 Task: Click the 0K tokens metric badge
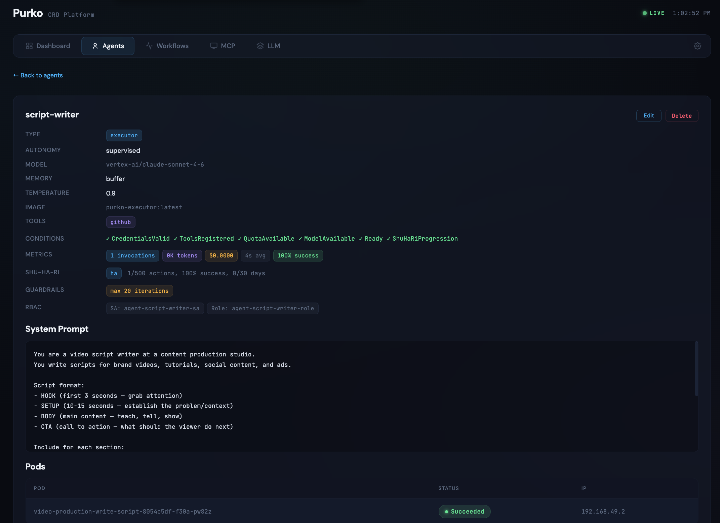[182, 255]
